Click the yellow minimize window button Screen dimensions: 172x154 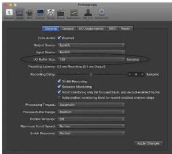11,5
